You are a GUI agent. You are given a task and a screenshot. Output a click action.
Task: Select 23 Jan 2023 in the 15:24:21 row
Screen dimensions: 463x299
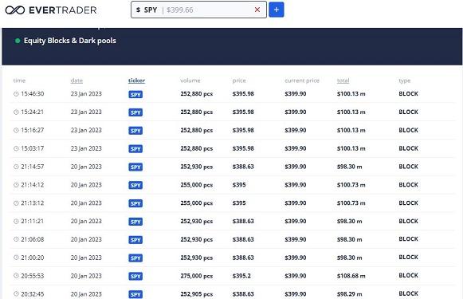[x=86, y=112]
